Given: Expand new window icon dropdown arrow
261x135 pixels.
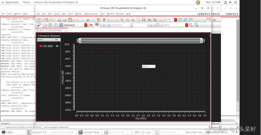Looking at the screenshot, I should pyautogui.click(x=43, y=20).
